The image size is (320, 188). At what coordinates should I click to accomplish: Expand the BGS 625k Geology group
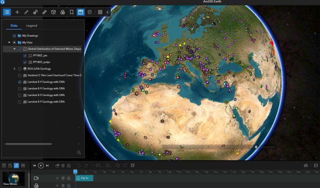[x=14, y=69]
